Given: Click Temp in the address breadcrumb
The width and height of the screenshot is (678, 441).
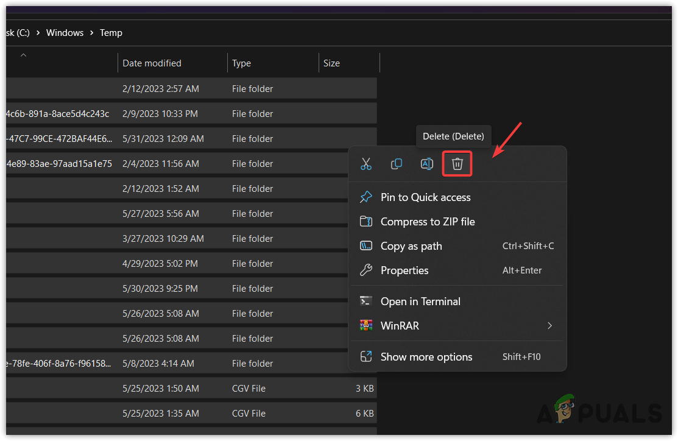Looking at the screenshot, I should [x=111, y=33].
